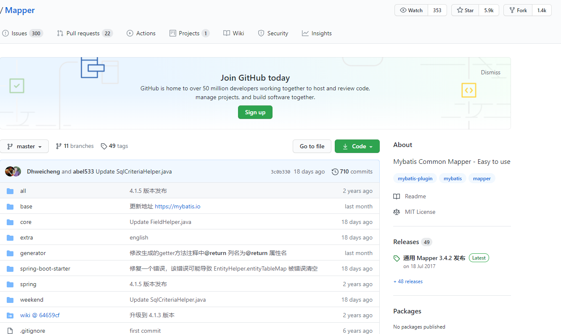
Task: Open latest commit message Update SqlCriteriaHelper.java
Action: 134,171
